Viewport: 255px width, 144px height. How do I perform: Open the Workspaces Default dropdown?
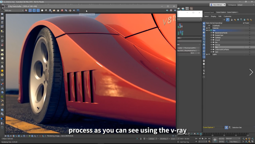tap(245, 5)
